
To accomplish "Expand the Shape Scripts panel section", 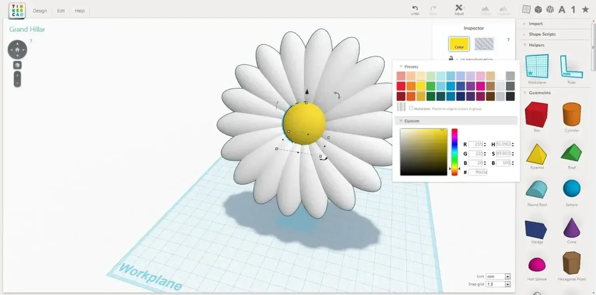I will coord(542,34).
